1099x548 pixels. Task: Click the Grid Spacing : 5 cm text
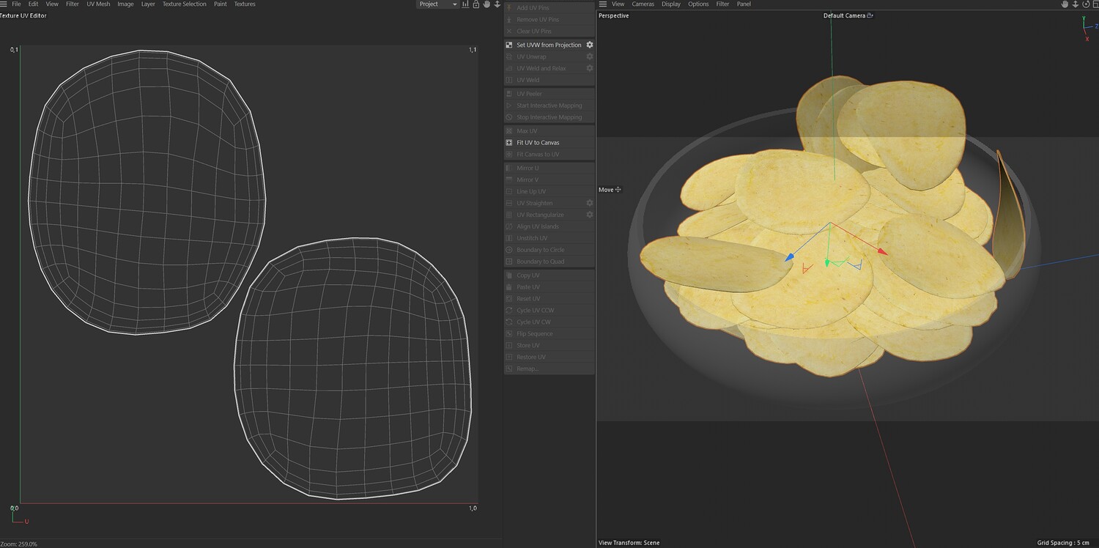pyautogui.click(x=1063, y=543)
